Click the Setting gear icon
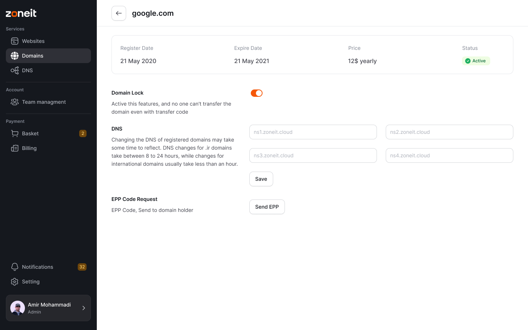 pos(15,282)
